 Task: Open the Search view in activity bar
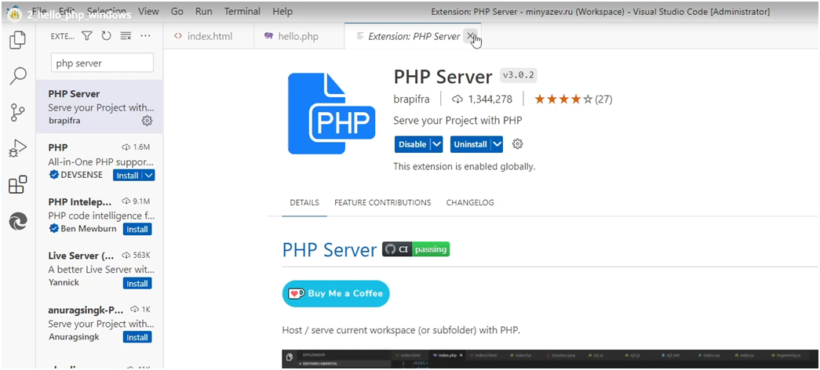tap(18, 76)
